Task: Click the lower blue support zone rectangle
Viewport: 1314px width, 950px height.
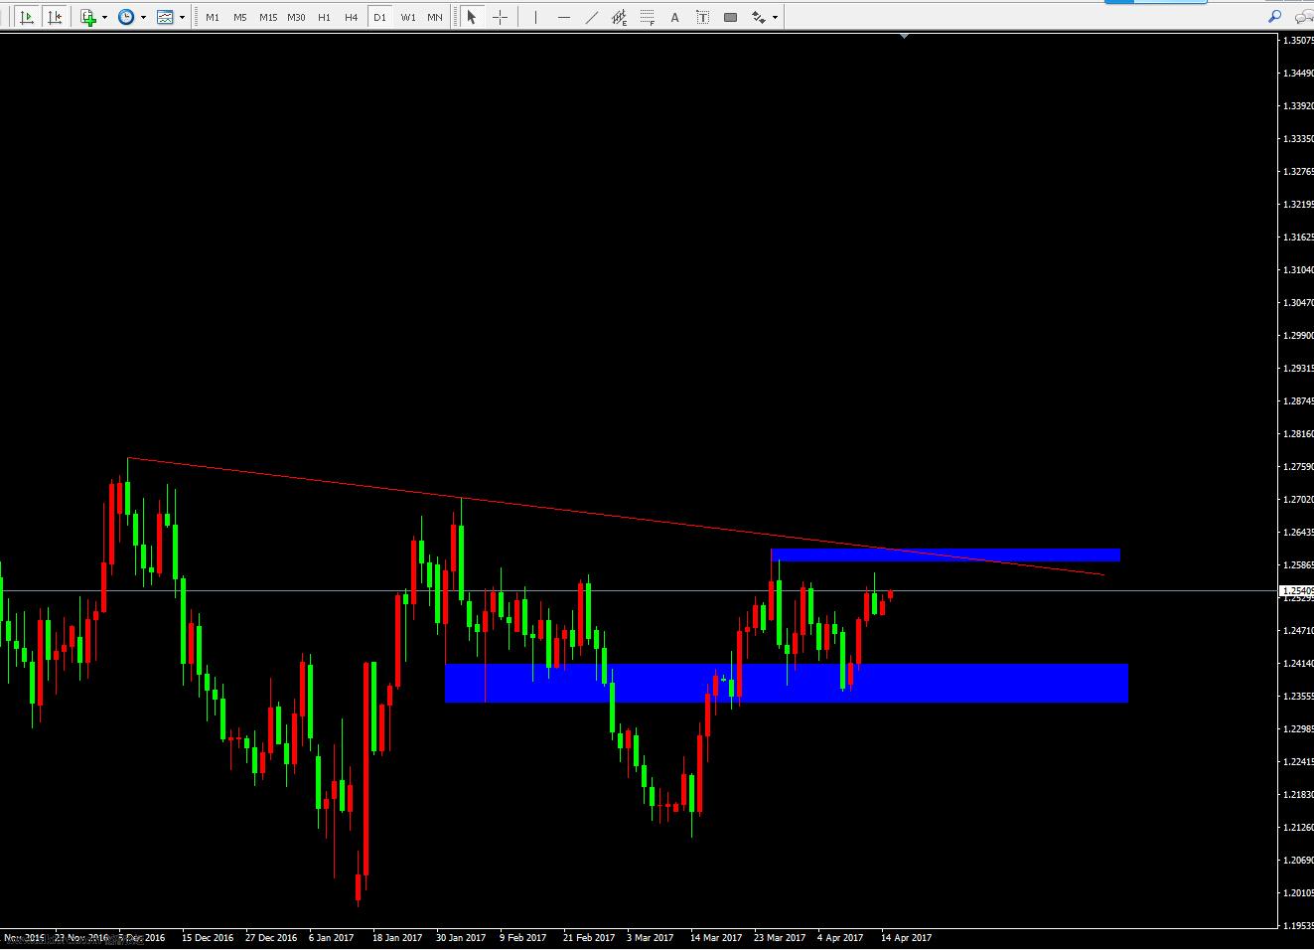Action: tap(787, 683)
